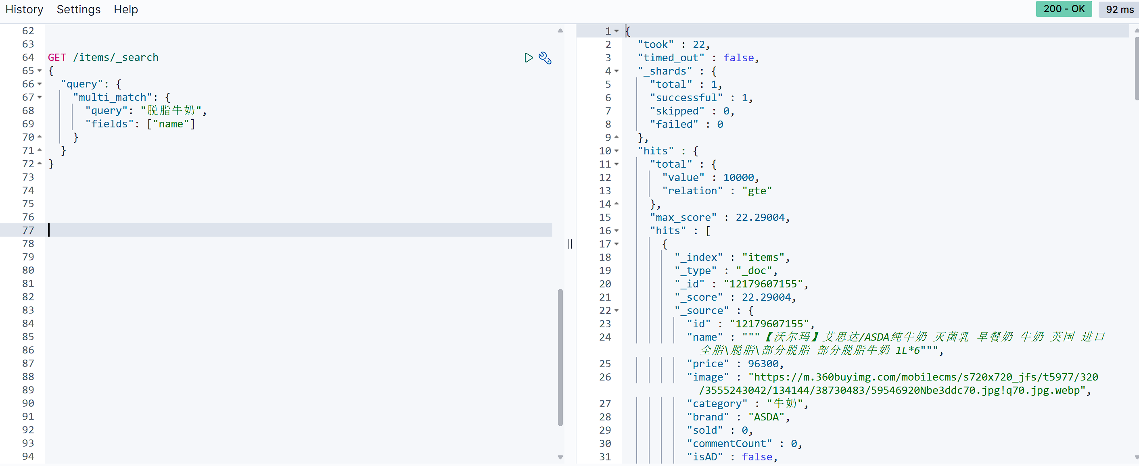The height and width of the screenshot is (466, 1139).
Task: Run the GET /items/_search request
Action: click(x=529, y=58)
